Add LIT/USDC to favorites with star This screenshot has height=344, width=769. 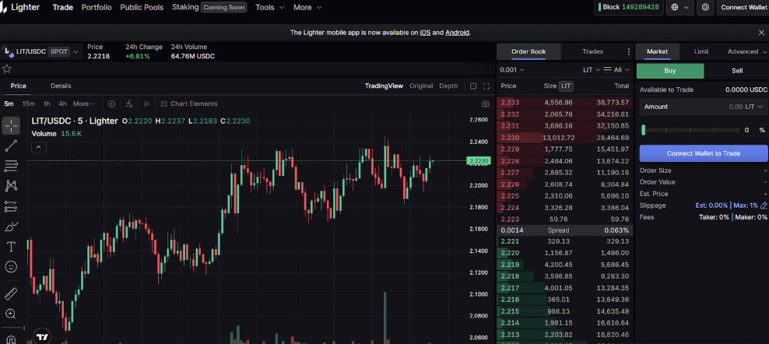7,68
